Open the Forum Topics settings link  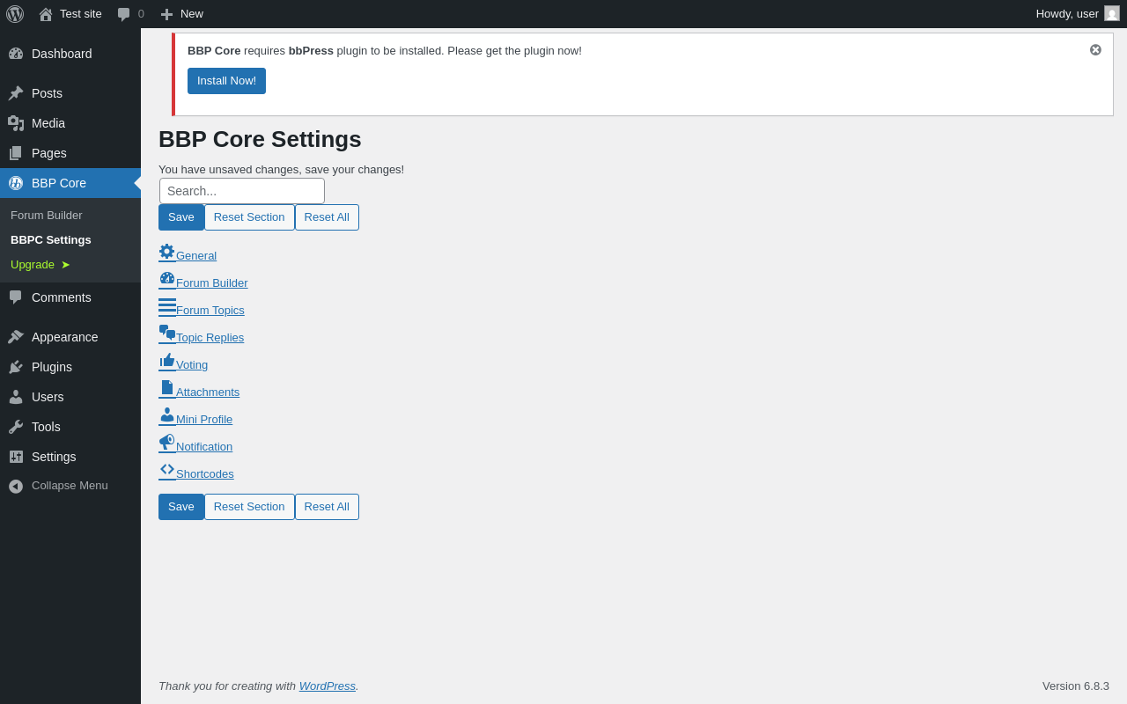pos(210,311)
